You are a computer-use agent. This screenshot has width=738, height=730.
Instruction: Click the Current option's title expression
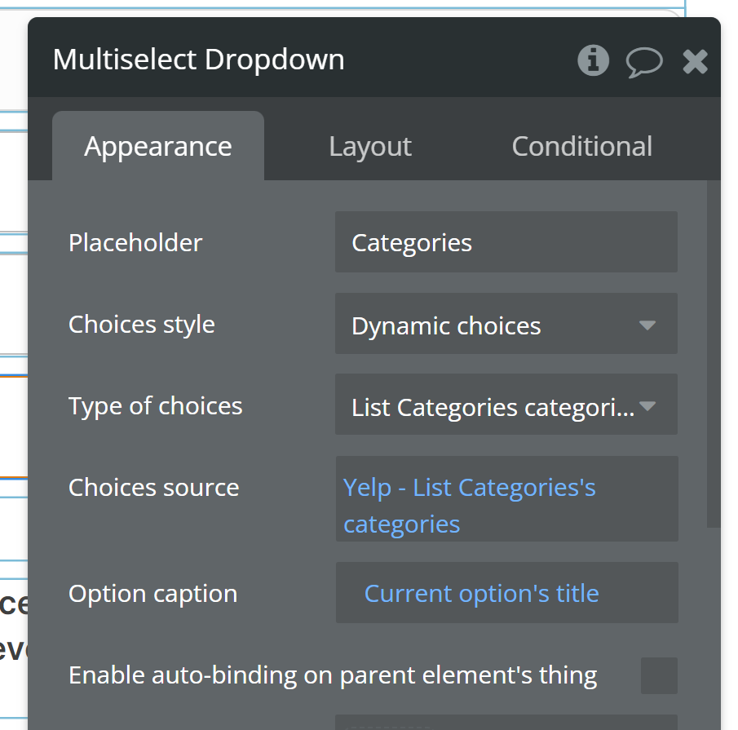point(481,593)
